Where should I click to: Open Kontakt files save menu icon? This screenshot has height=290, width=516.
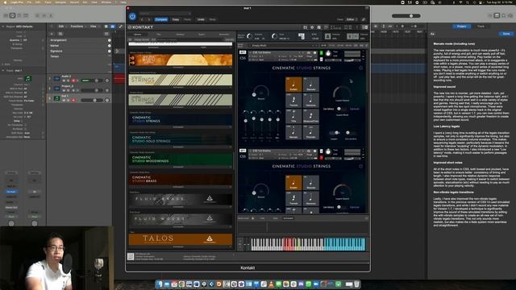[306, 27]
